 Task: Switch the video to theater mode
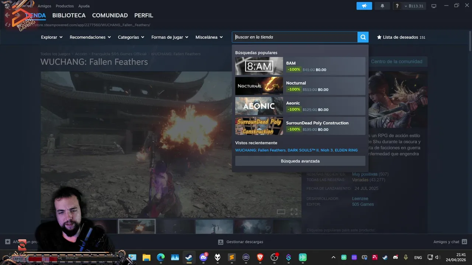pos(281,212)
